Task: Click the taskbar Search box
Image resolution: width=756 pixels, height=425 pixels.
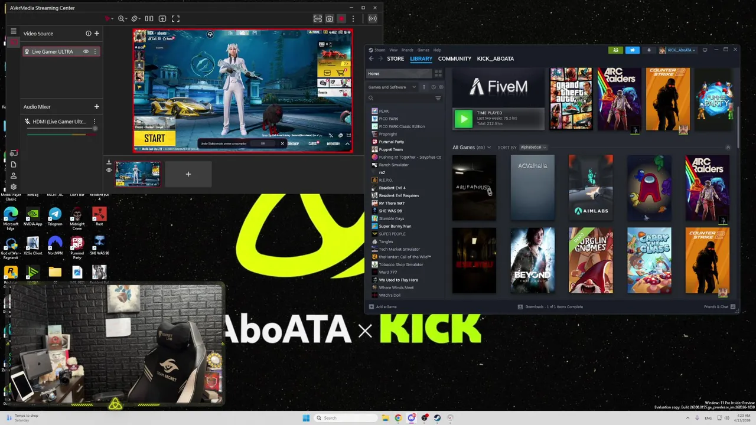Action: (x=346, y=418)
